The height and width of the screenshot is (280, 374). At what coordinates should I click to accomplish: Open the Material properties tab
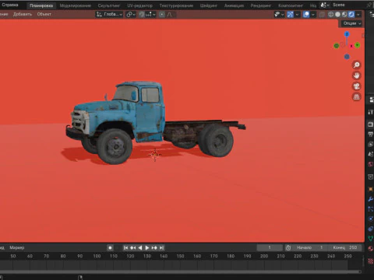(x=371, y=249)
